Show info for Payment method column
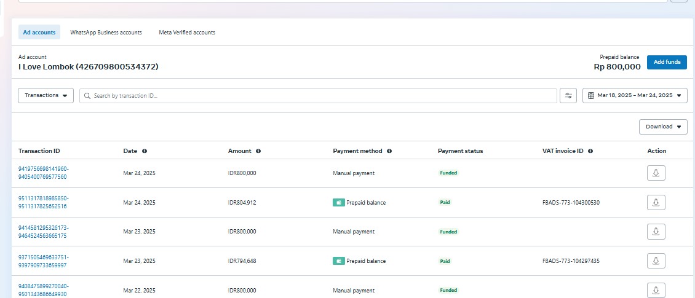Viewport: 695px width, 298px height. pyautogui.click(x=389, y=151)
